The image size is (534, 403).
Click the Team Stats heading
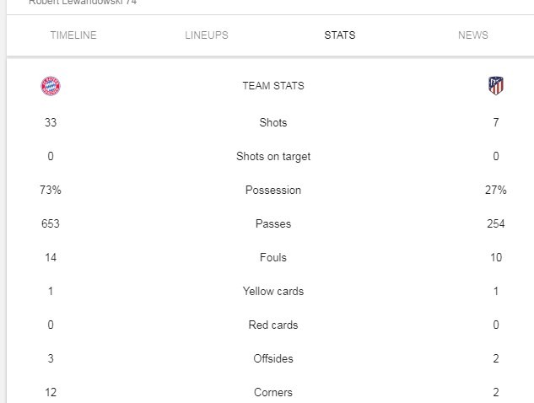pyautogui.click(x=273, y=86)
